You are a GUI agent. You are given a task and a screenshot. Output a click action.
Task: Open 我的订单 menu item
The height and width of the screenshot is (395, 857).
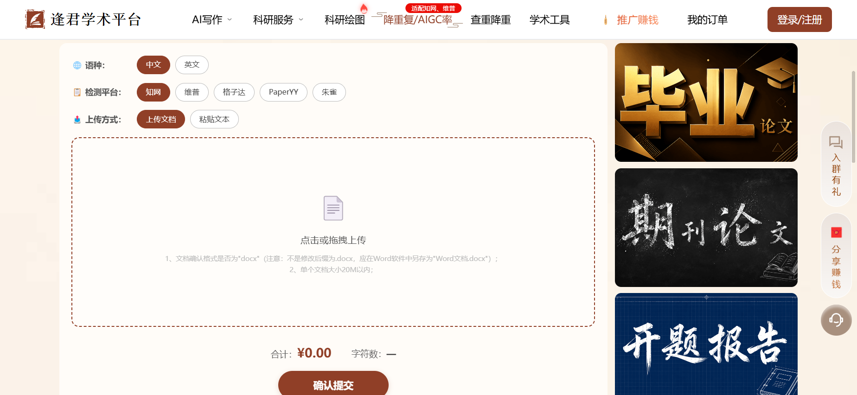point(707,20)
